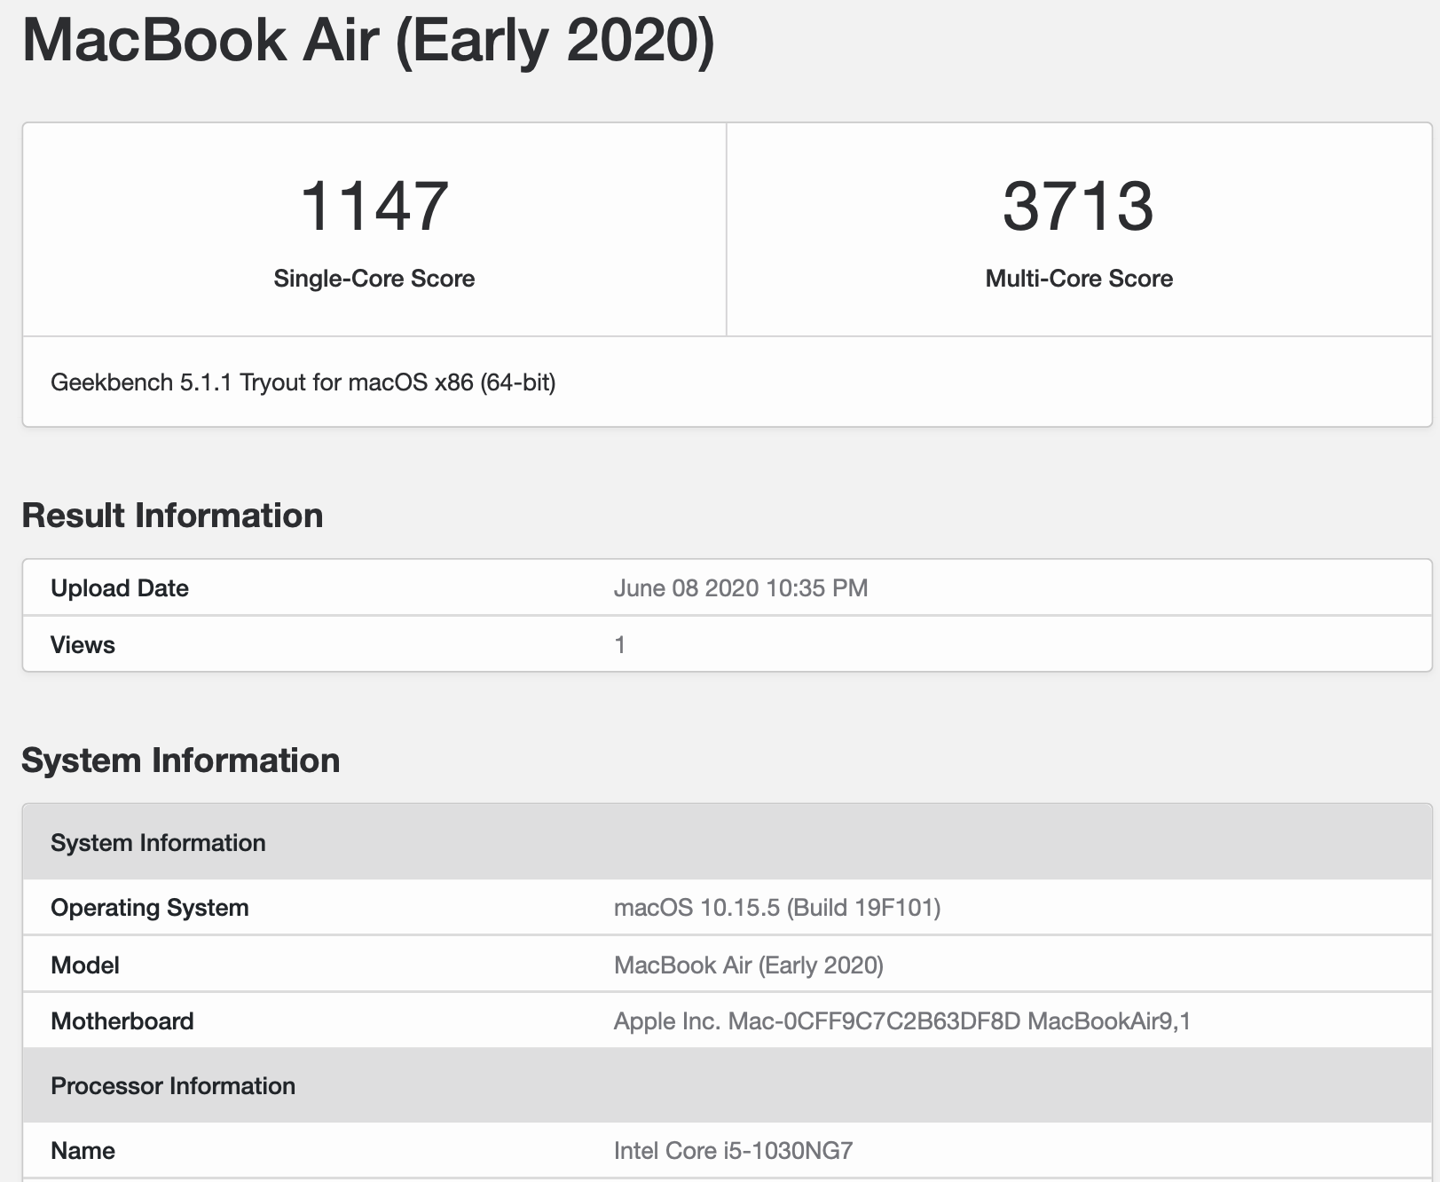The height and width of the screenshot is (1182, 1440).
Task: Click the June 08 2020 upload date value
Action: tap(741, 588)
